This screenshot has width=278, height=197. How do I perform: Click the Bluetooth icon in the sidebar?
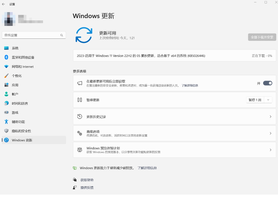click(x=6, y=57)
